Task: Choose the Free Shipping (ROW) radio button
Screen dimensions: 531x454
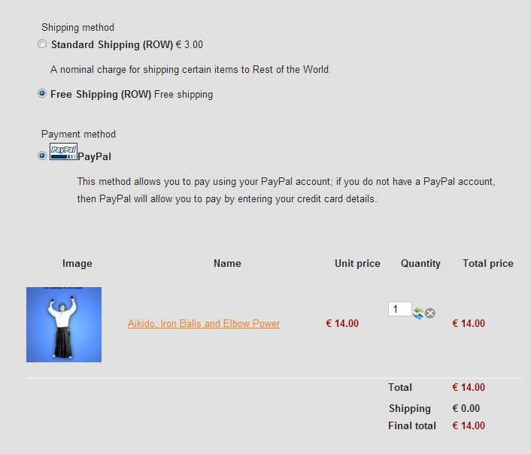Action: [x=42, y=93]
